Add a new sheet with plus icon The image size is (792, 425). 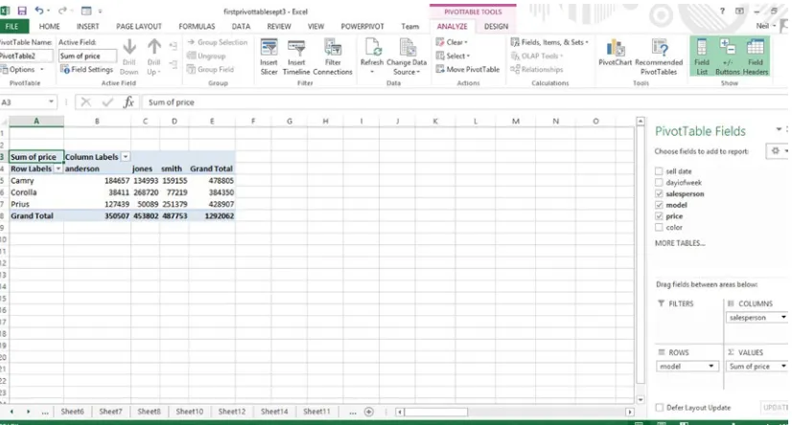click(x=369, y=412)
